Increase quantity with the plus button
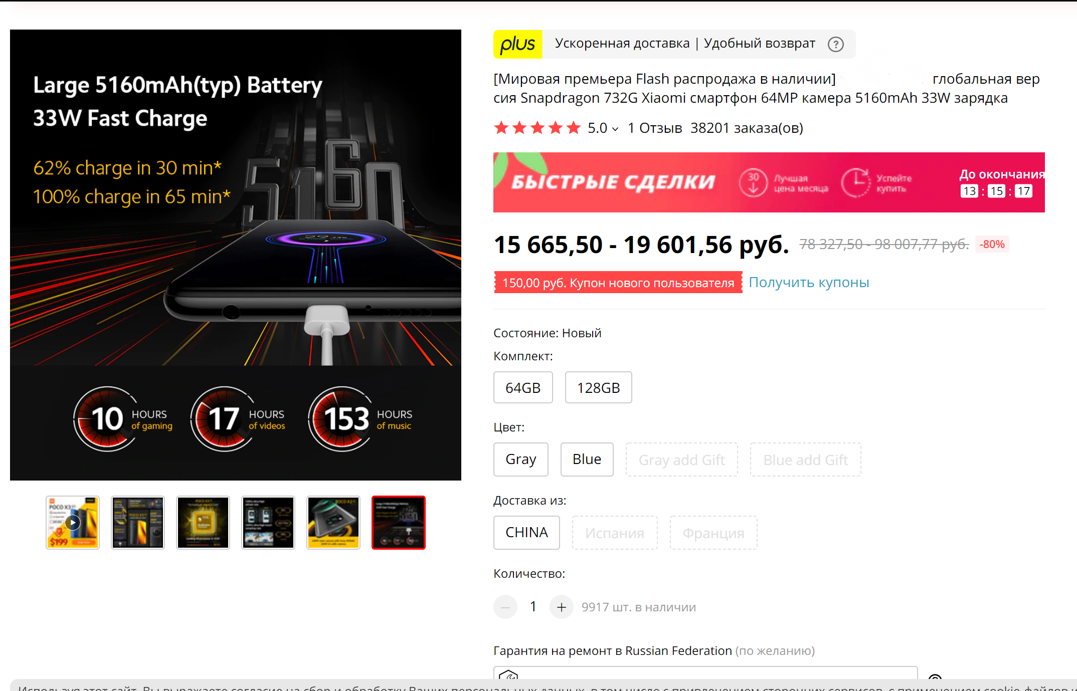 pos(562,607)
